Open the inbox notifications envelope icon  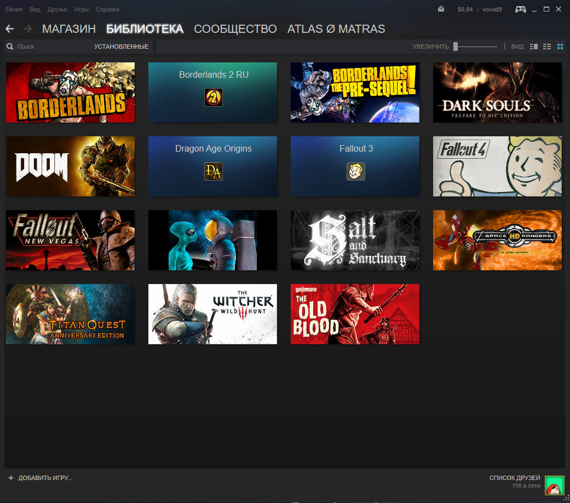click(x=441, y=9)
